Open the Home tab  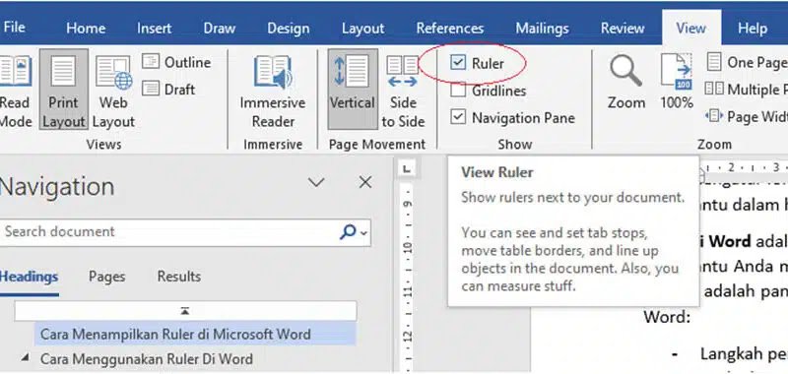click(86, 29)
